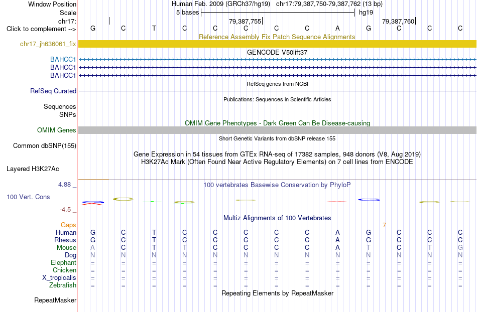Image resolution: width=477 pixels, height=312 pixels.
Task: Click the 100 Vert. Cons label
Action: coord(28,197)
